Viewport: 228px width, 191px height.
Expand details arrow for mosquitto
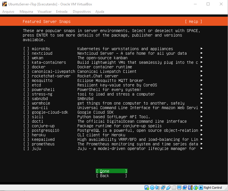click(202, 80)
